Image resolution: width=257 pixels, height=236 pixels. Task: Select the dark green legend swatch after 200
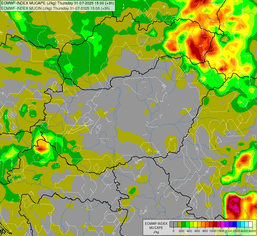pos(183,224)
